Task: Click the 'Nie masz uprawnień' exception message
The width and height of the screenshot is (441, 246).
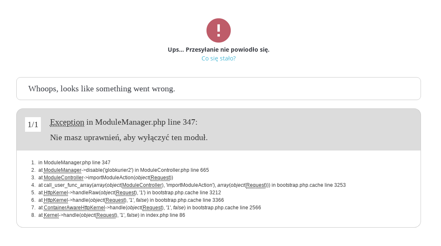Action: [129, 138]
